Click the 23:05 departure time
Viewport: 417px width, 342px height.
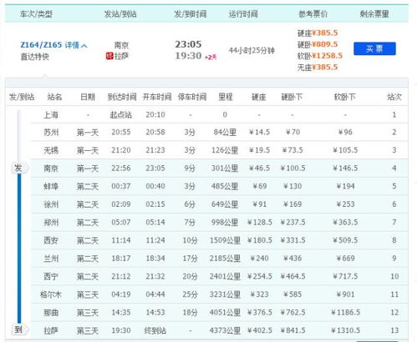point(188,44)
